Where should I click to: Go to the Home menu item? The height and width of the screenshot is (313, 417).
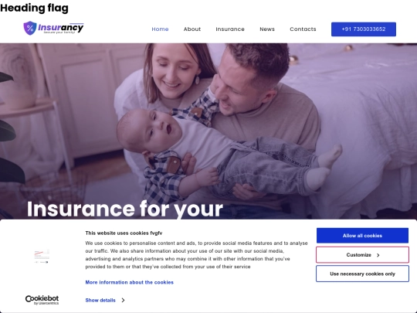(x=160, y=29)
